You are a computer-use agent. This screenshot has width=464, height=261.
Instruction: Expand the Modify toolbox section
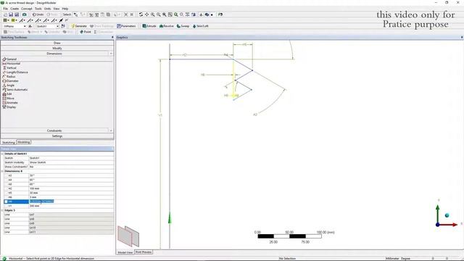pos(57,49)
